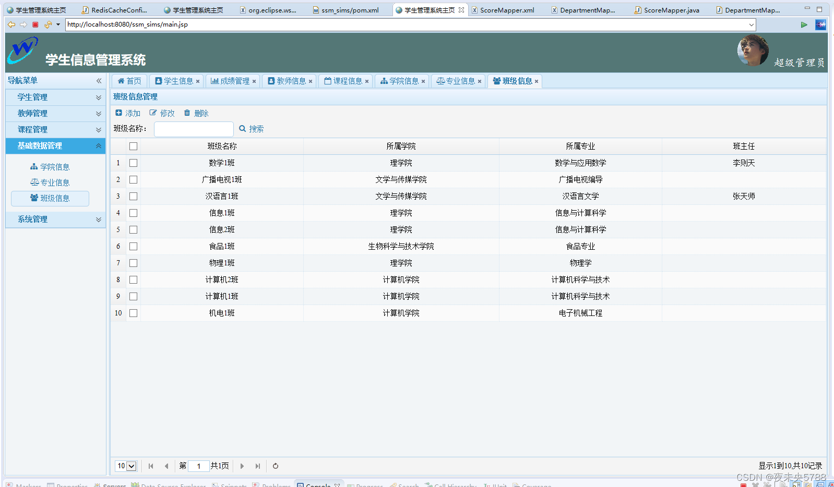Open the RedisCacheConfi... editor tab

115,10
